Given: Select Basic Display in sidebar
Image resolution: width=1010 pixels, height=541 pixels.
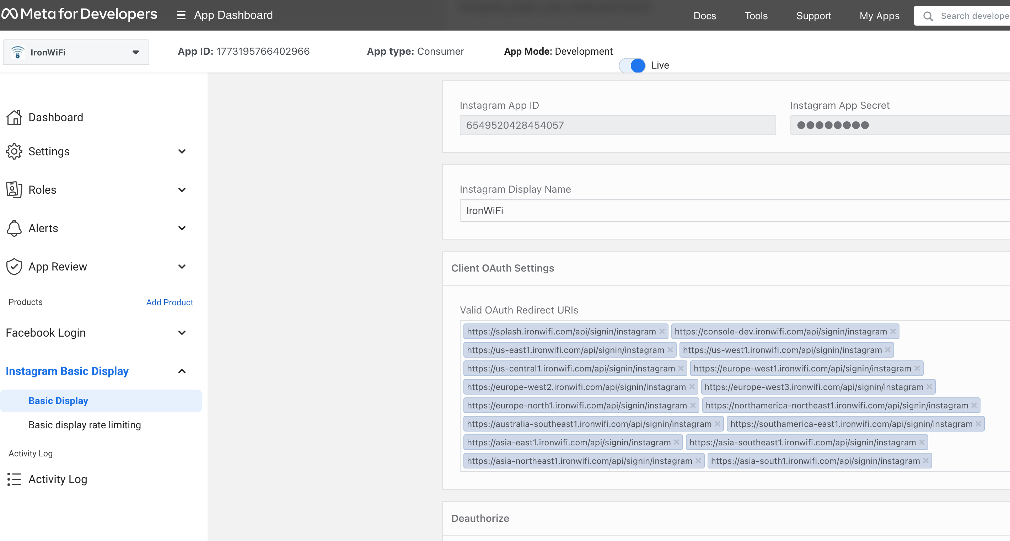Looking at the screenshot, I should click(x=101, y=401).
